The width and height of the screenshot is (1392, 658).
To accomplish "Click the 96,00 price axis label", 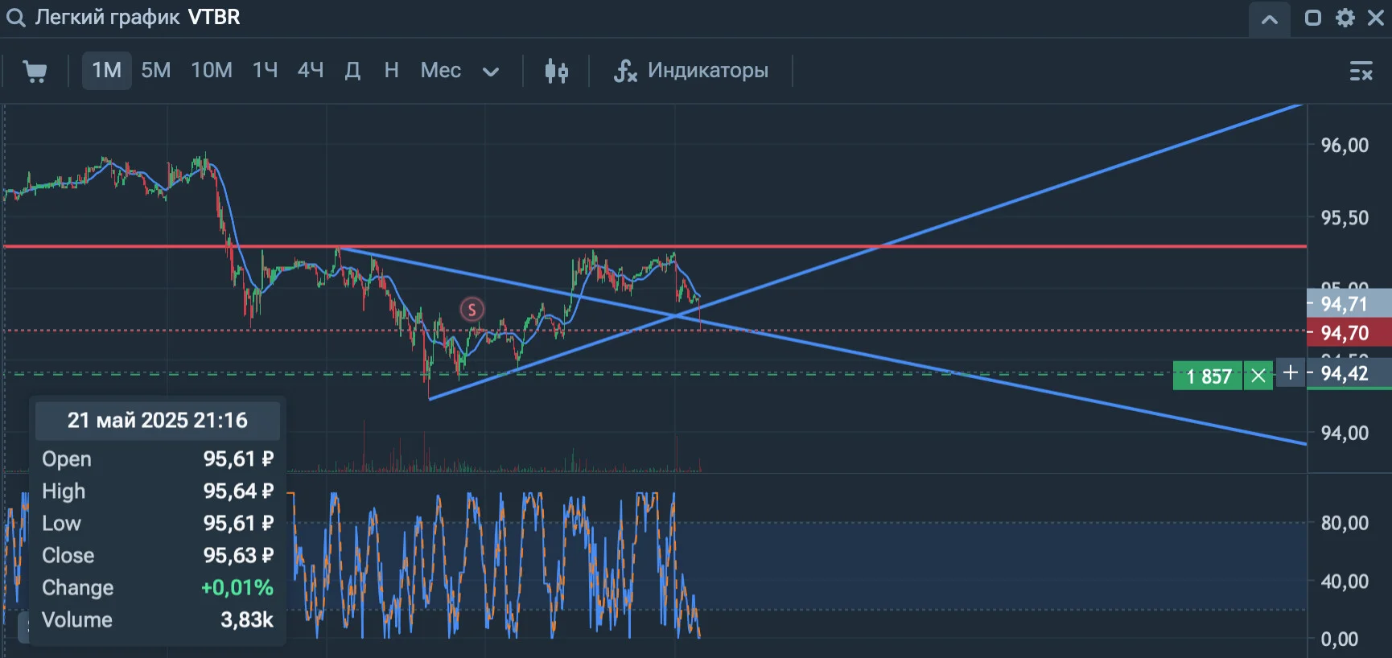I will (x=1345, y=146).
